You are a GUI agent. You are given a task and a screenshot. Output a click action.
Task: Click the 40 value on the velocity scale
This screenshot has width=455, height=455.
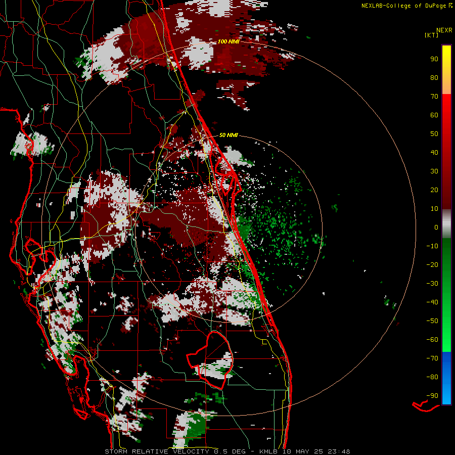click(x=434, y=152)
